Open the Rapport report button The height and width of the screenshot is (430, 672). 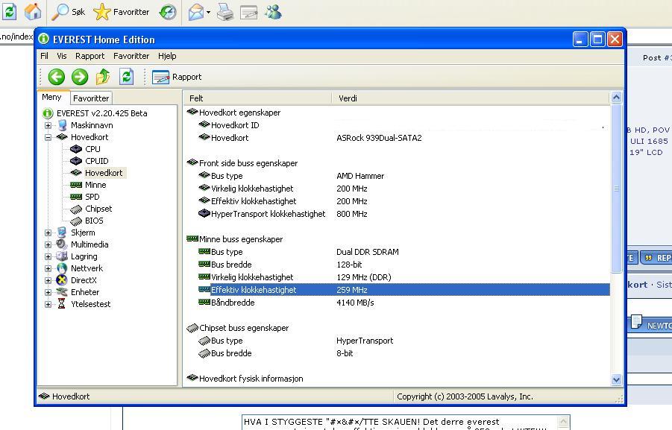177,77
